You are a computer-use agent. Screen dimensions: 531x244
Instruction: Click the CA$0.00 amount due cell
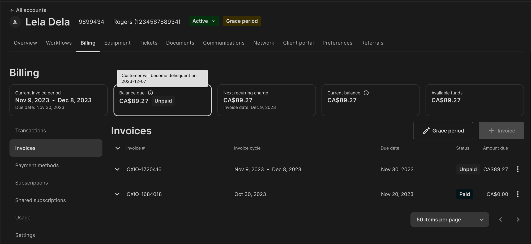(x=497, y=194)
